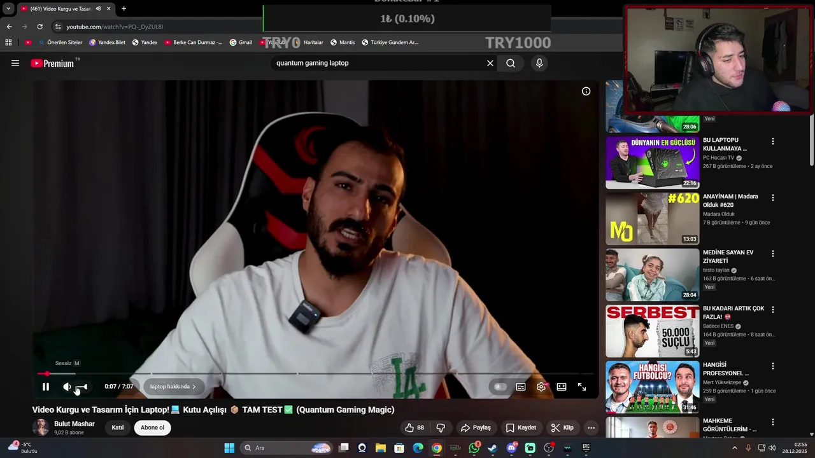
Task: Play the 'SERBEST 50.000 SUÇLU' thumbnail
Action: (652, 331)
